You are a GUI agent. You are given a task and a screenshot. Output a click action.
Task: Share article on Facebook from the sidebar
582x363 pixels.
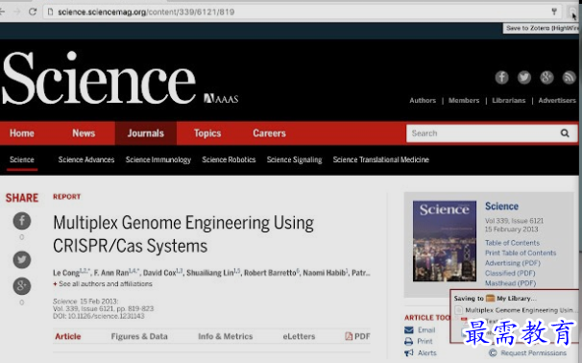tap(22, 221)
